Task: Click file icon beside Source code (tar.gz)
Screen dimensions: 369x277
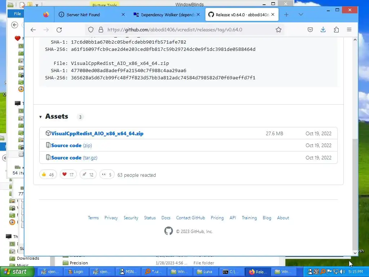Action: pyautogui.click(x=48, y=157)
